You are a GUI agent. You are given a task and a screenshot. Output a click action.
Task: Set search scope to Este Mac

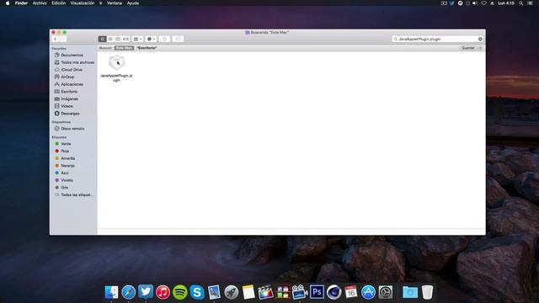(x=124, y=48)
